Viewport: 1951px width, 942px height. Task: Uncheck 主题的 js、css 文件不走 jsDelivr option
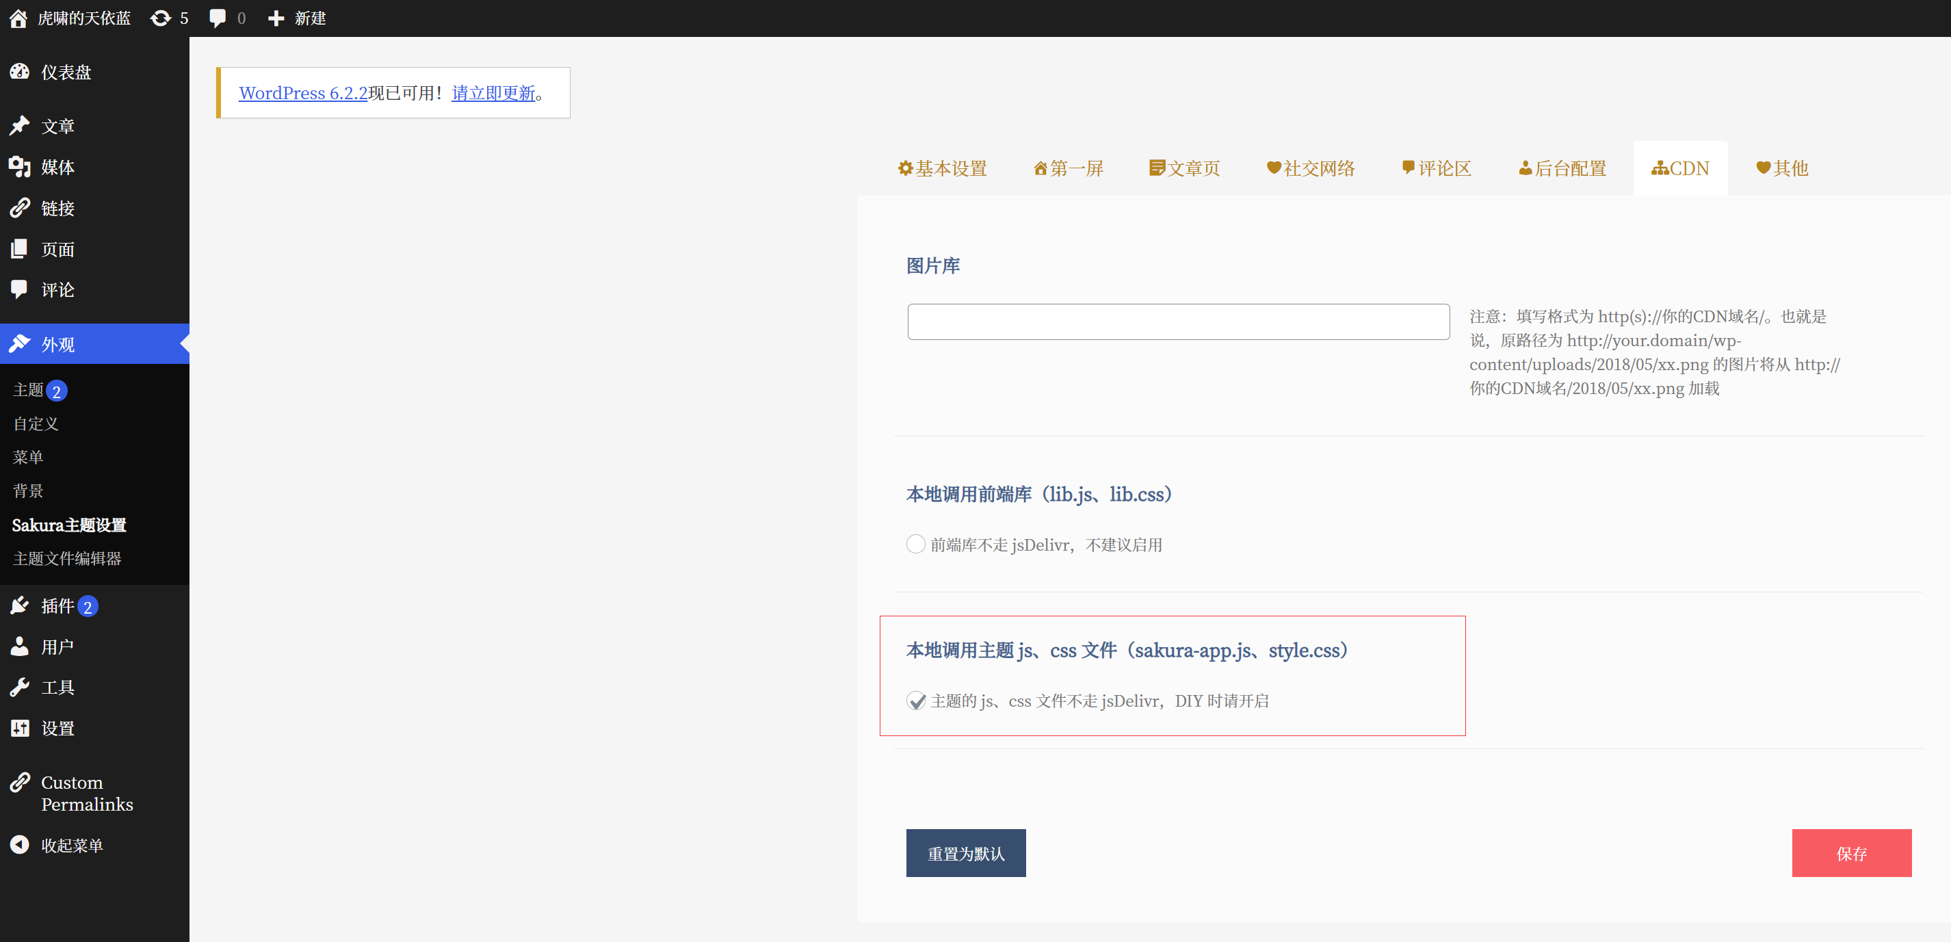916,701
